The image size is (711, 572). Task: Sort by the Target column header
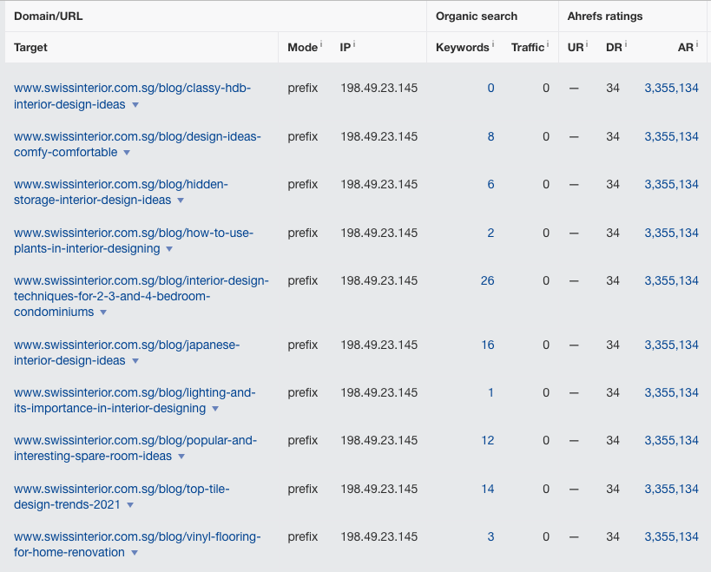point(31,47)
